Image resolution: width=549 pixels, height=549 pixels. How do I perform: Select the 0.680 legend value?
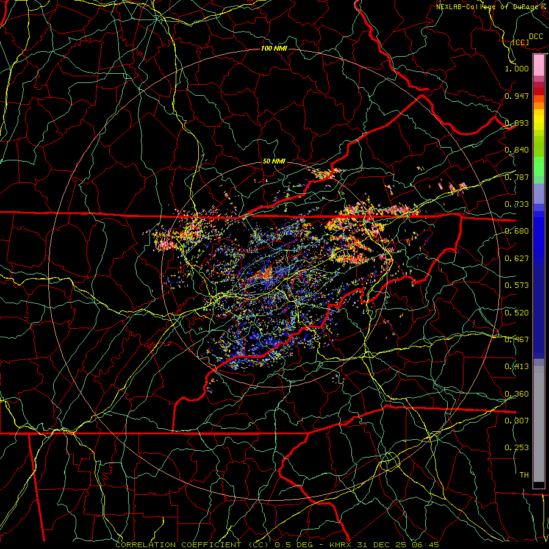click(517, 231)
